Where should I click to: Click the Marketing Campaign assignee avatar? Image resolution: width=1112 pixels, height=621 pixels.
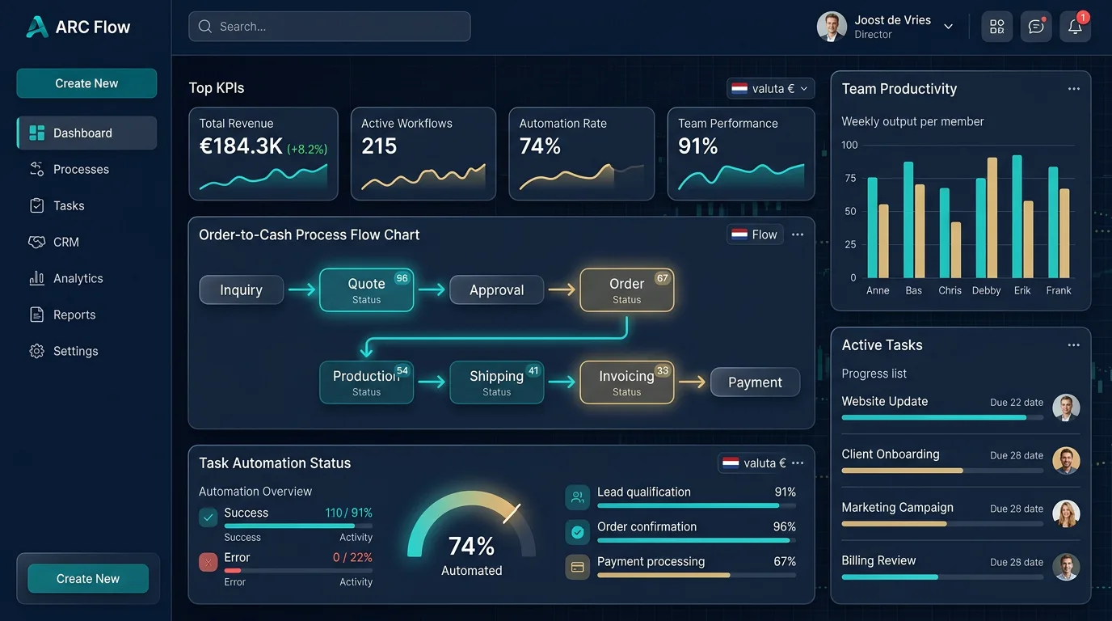(x=1066, y=513)
